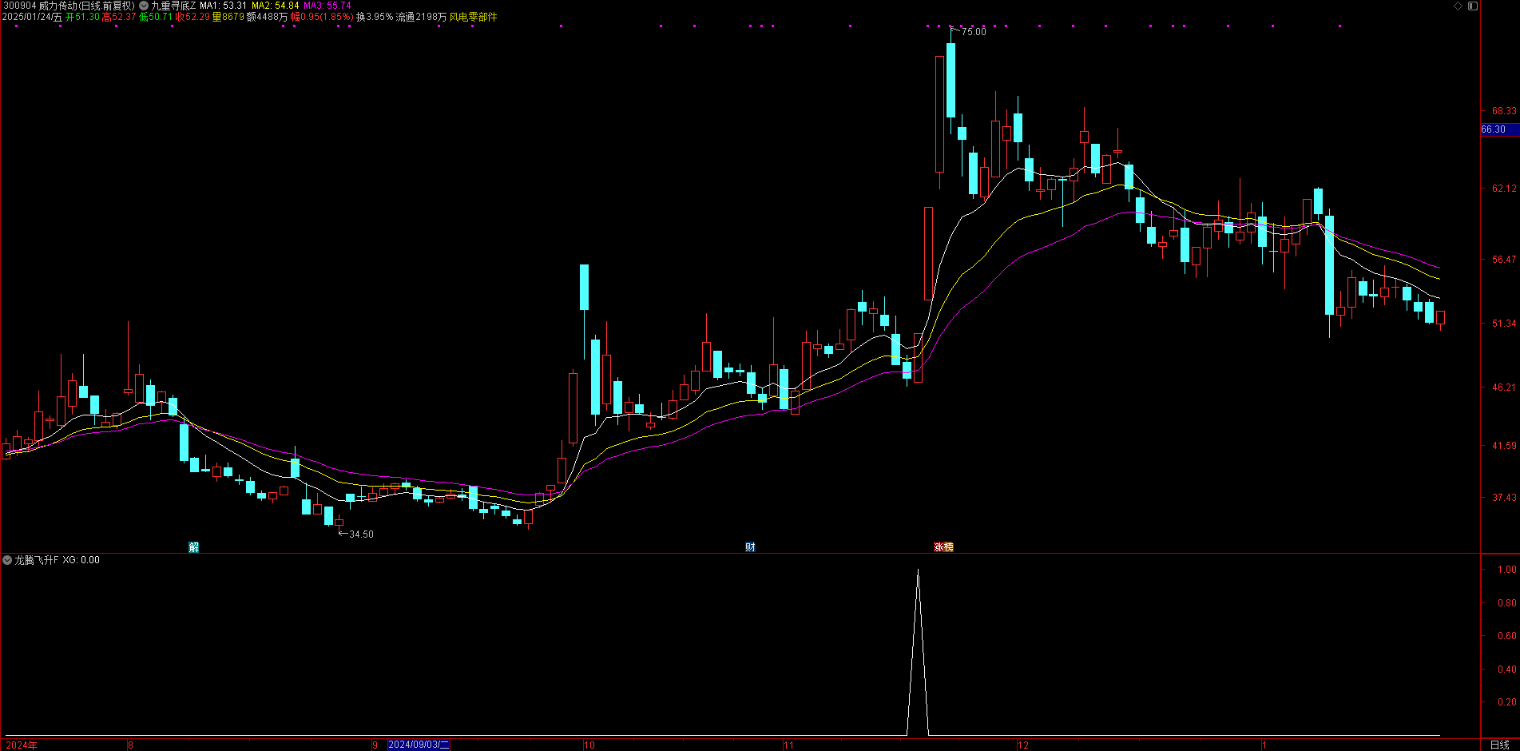Click the month 10 marker on the time axis

(x=589, y=745)
